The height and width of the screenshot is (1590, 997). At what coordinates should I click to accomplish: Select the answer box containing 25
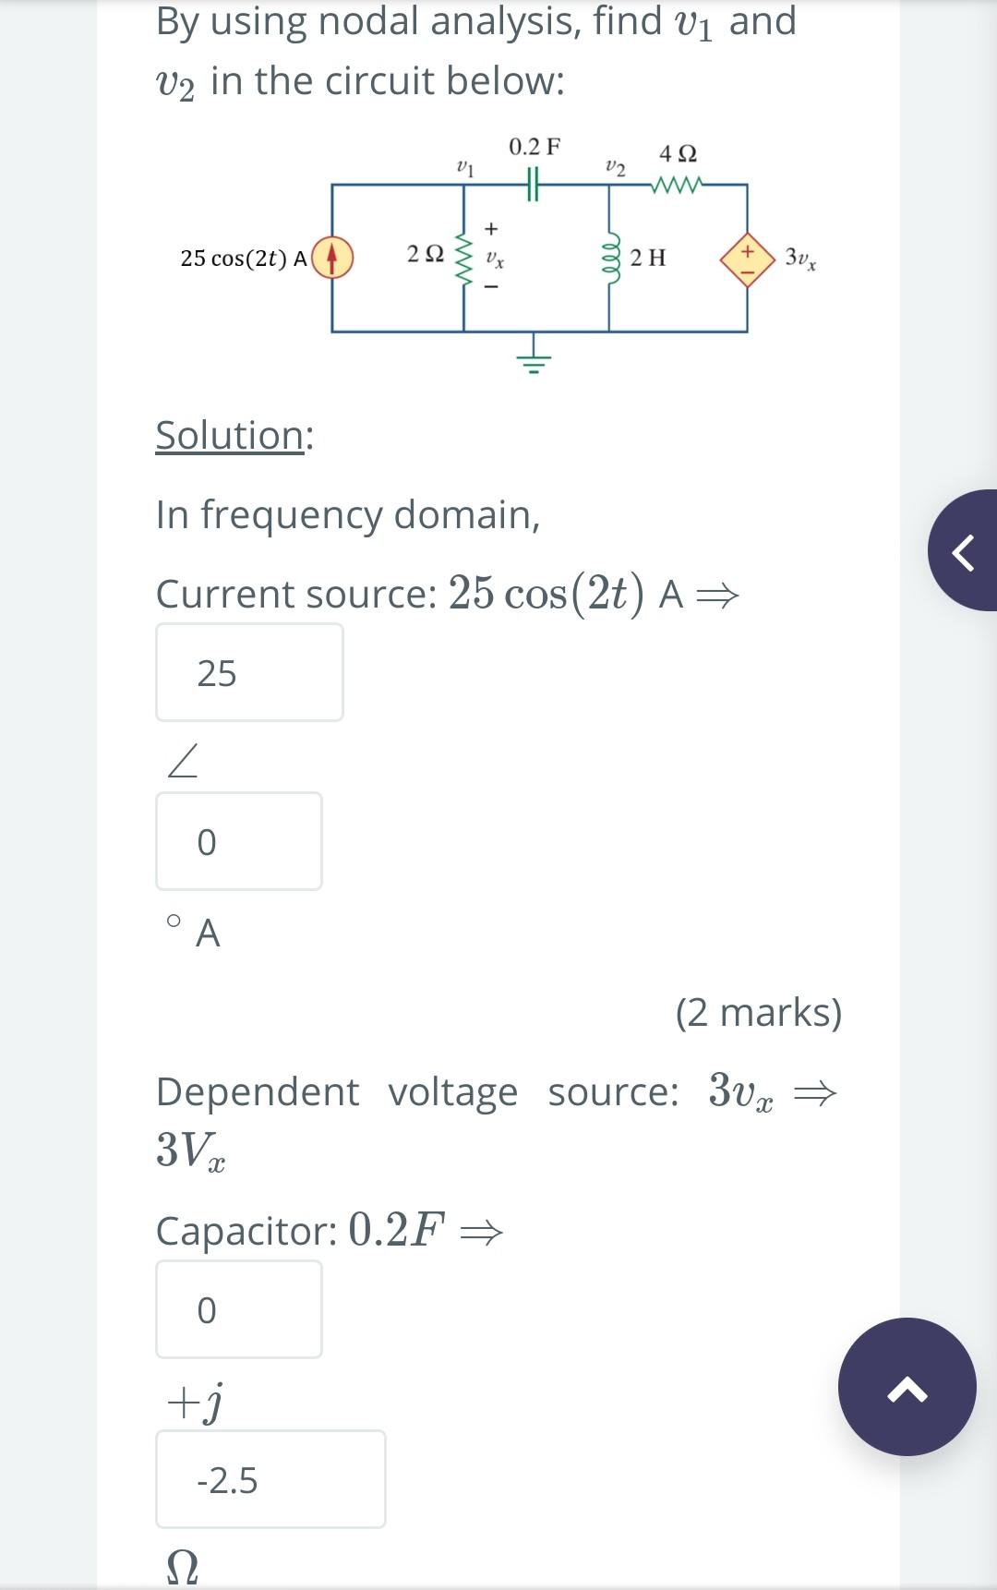(249, 672)
